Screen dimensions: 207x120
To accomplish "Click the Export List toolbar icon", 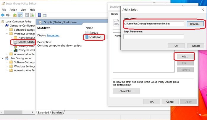I will tap(32, 15).
